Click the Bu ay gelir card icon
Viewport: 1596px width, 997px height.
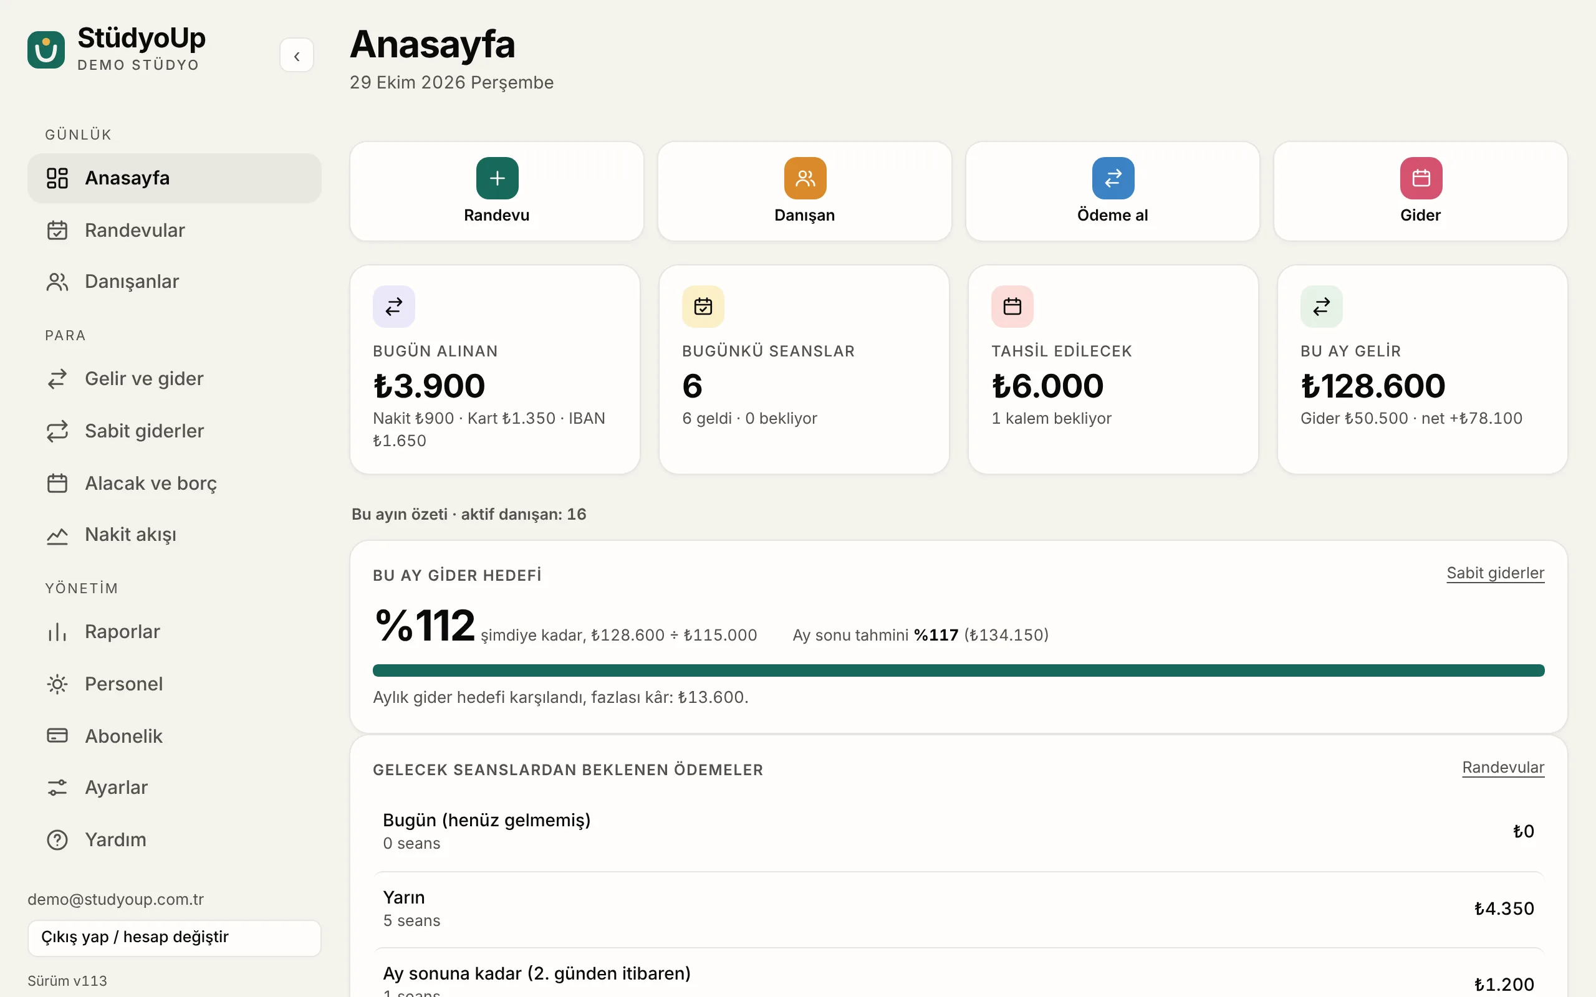[x=1322, y=307]
